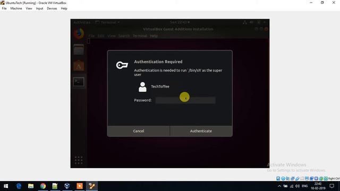Click the key icon in authentication dialog
Image resolution: width=340 pixels, height=191 pixels.
pyautogui.click(x=122, y=65)
